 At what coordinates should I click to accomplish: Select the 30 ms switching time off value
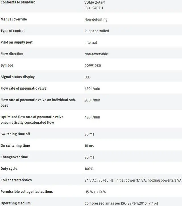coord(89,134)
